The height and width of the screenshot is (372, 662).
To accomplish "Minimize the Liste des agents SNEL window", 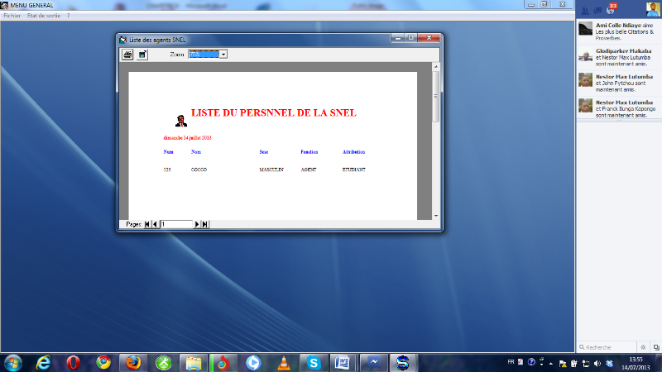I will tap(398, 38).
